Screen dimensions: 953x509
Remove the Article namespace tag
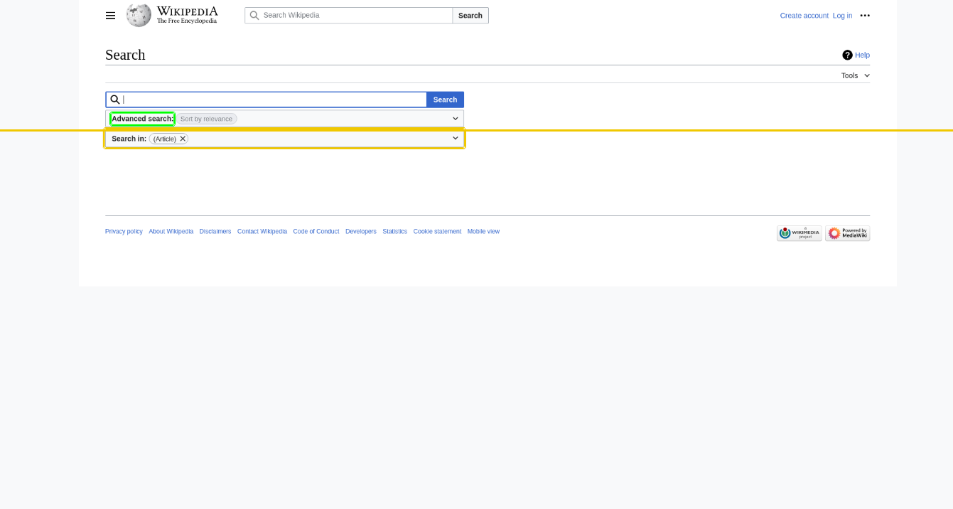(x=183, y=139)
